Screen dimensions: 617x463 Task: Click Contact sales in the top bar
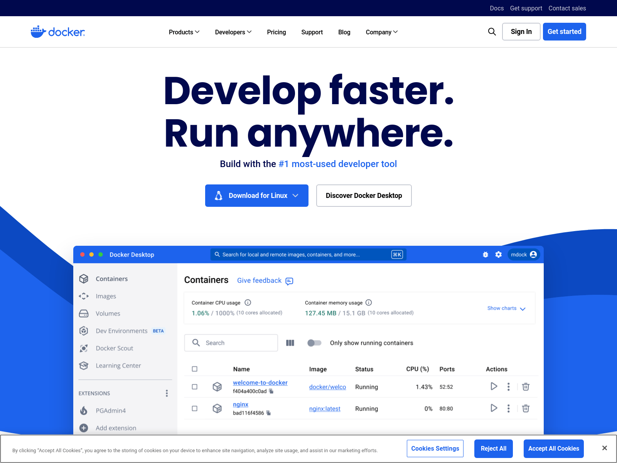click(567, 8)
